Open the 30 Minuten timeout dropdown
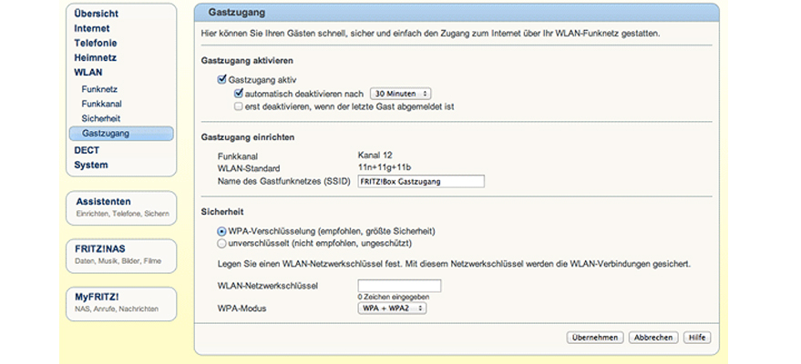801x364 pixels. [x=400, y=93]
